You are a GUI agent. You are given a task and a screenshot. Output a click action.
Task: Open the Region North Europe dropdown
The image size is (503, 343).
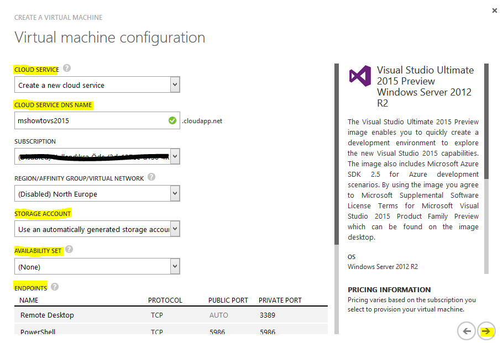[x=97, y=194]
